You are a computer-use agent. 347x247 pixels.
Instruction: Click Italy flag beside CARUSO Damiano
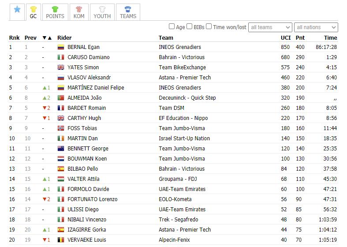click(x=61, y=57)
